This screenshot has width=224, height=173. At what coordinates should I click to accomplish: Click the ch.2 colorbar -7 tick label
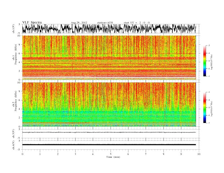coord(209,123)
